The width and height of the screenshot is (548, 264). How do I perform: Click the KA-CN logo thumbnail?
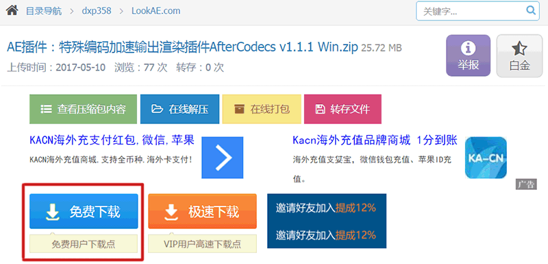(x=486, y=158)
